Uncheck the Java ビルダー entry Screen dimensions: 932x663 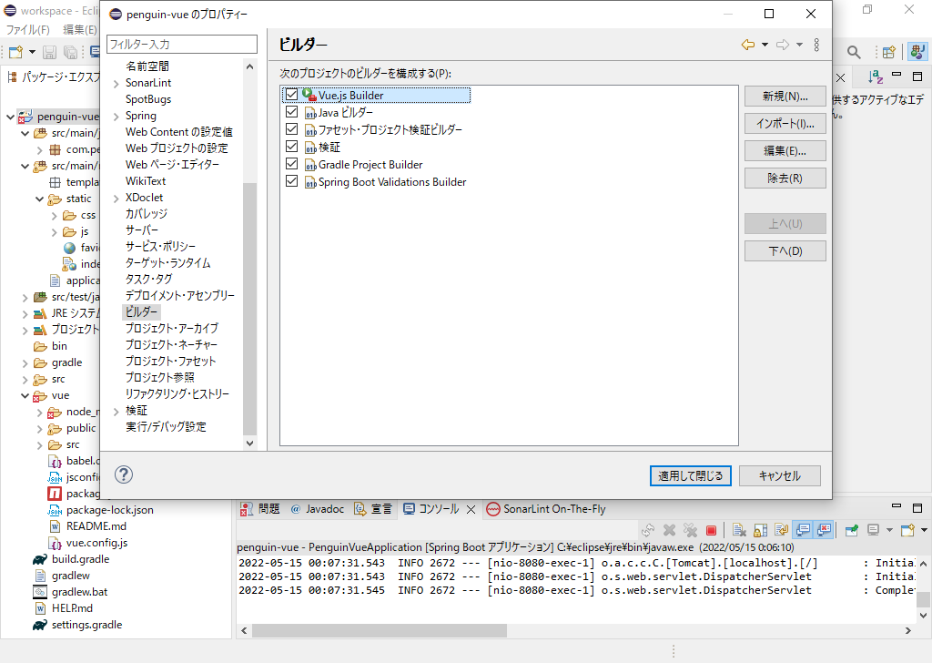(292, 112)
